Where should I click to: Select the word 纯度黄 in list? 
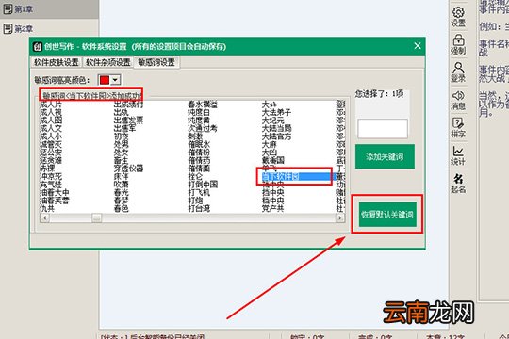coord(199,121)
